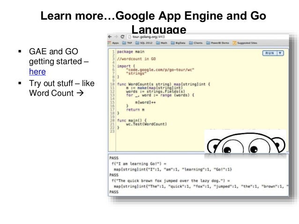Click the browser back arrow
Image resolution: width=299 pixels, height=224 pixels.
(x=110, y=36)
